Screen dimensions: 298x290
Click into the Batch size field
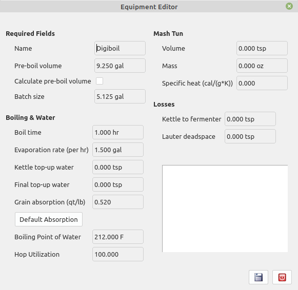(120, 96)
